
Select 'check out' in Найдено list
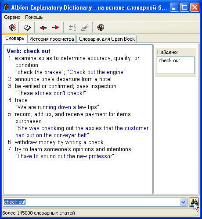(x=169, y=60)
